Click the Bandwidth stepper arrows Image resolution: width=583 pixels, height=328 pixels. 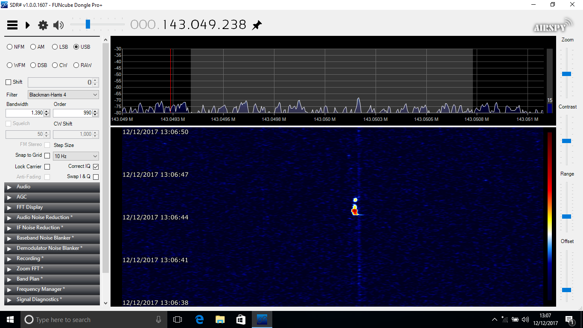47,113
